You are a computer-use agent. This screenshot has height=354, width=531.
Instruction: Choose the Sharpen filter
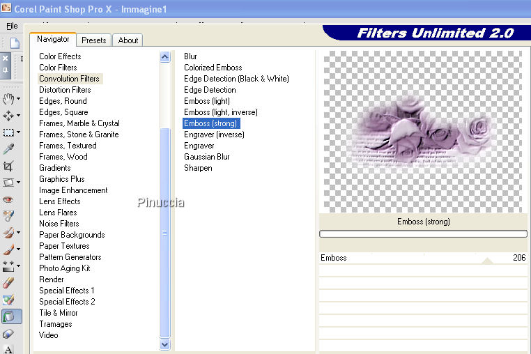[198, 168]
